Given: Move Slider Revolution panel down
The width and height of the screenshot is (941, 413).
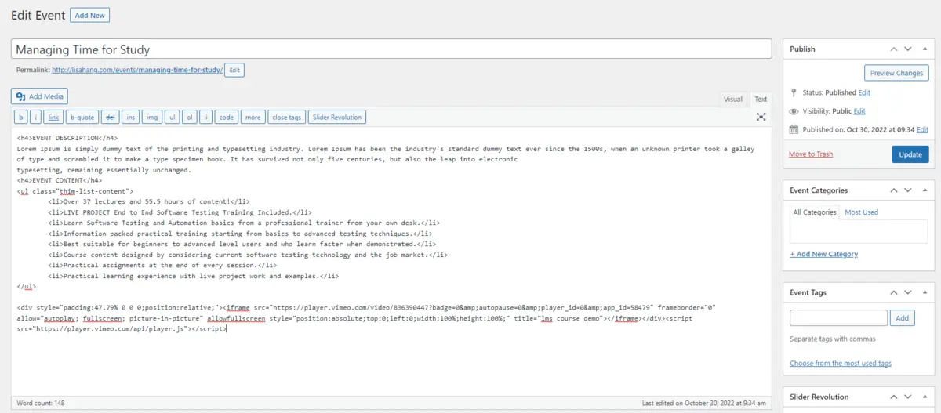Looking at the screenshot, I should (908, 397).
